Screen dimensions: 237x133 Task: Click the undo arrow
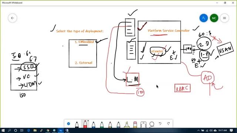(x=160, y=124)
